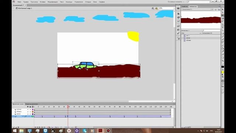The width and height of the screenshot is (236, 133).
Task: Click the playhead marker at frame 35
Action: 68,107
